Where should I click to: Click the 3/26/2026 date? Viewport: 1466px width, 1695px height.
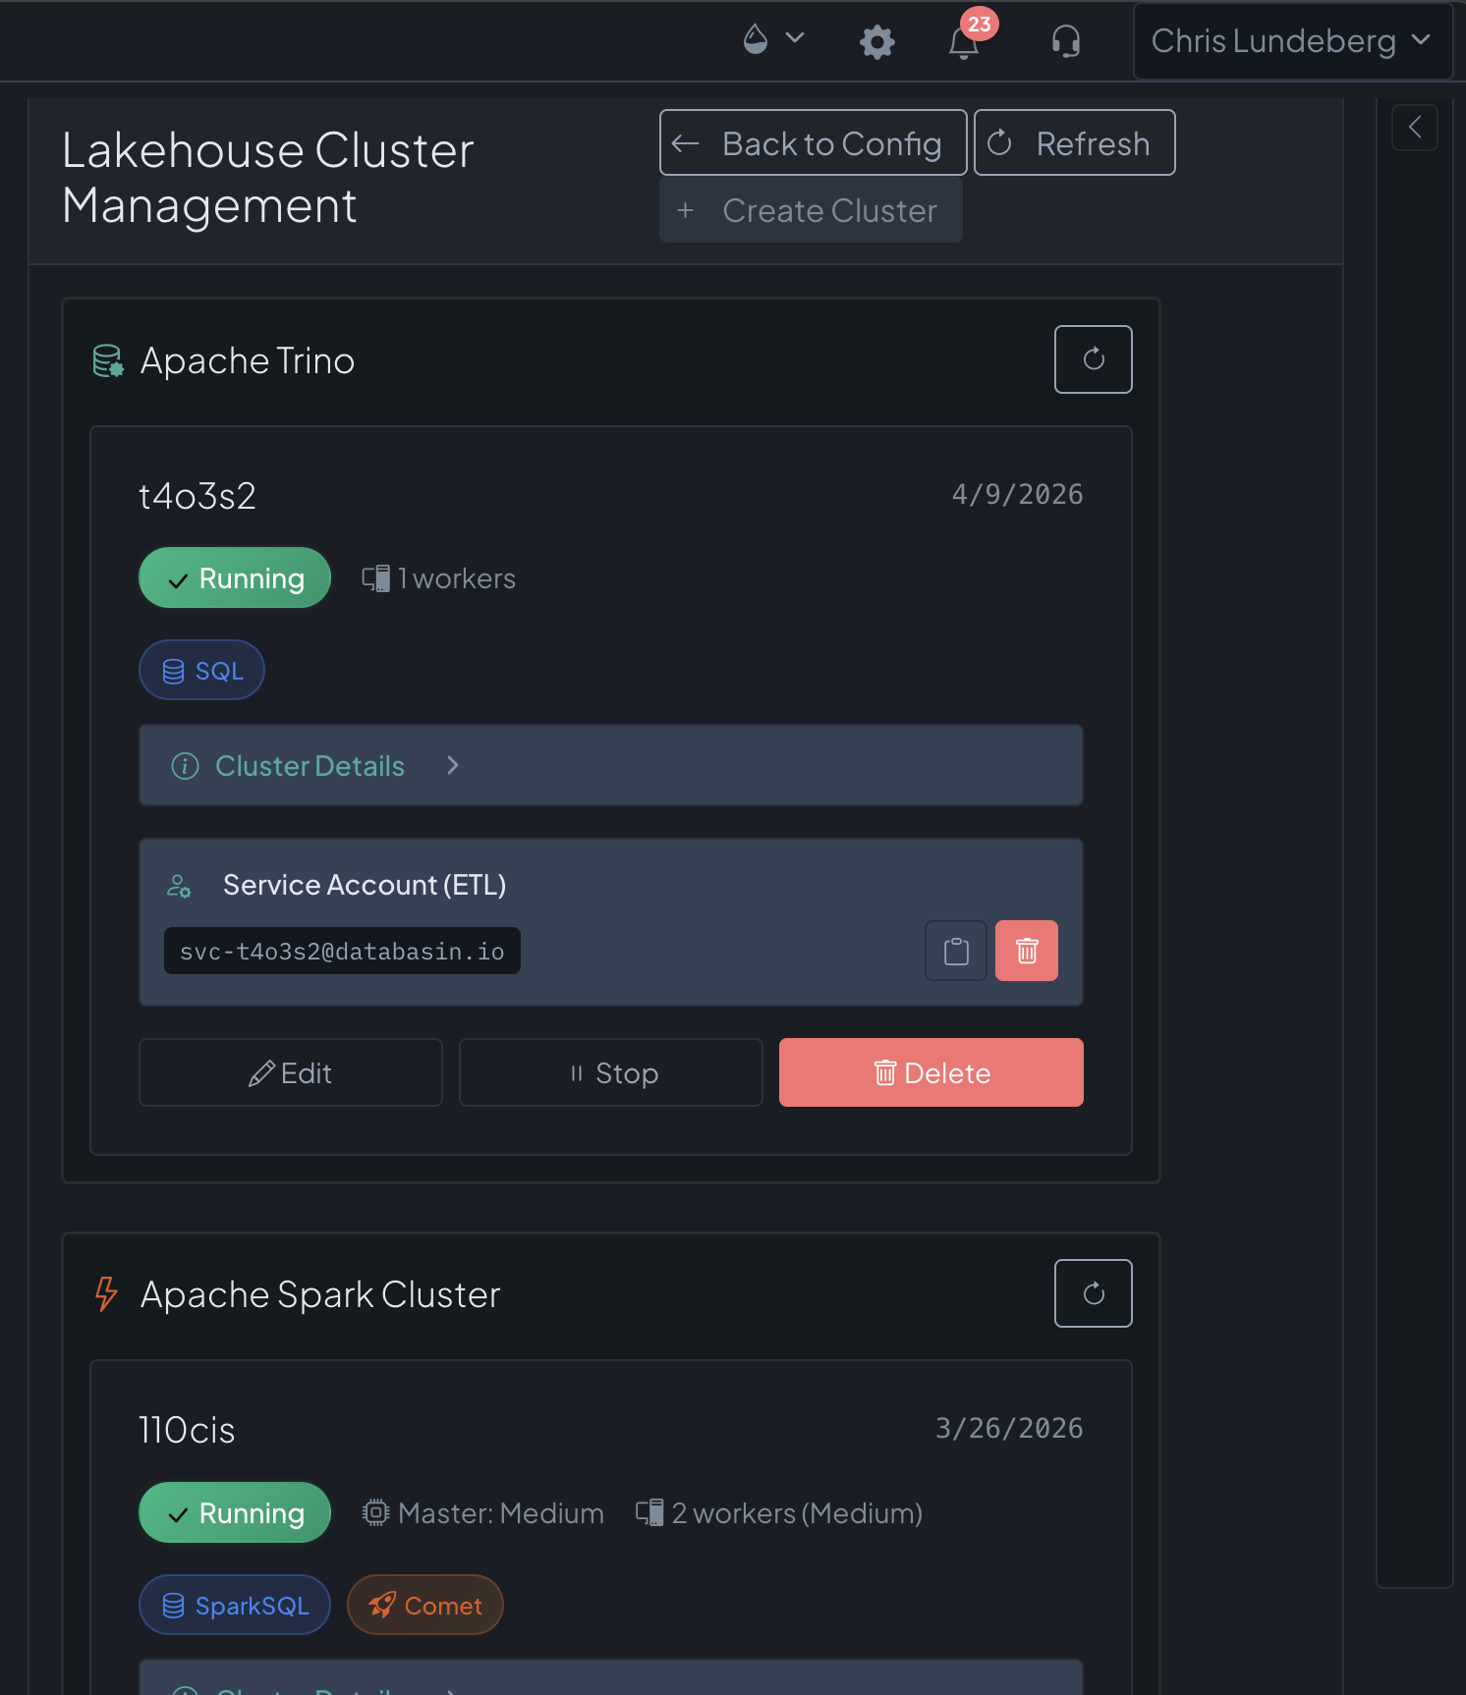[1009, 1428]
